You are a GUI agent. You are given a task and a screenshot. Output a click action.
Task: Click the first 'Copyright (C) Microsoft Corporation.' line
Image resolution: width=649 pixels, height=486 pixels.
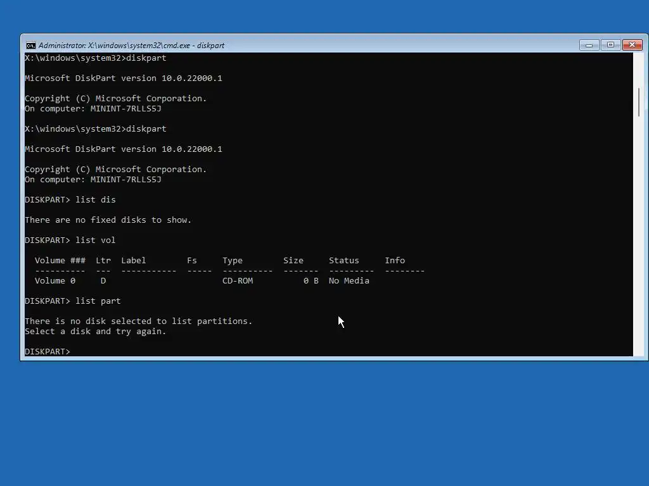(x=115, y=98)
